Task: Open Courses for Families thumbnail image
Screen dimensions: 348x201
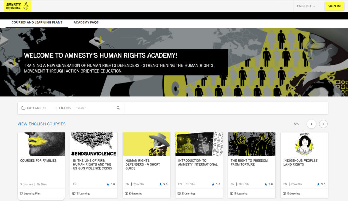Action: pos(41,144)
